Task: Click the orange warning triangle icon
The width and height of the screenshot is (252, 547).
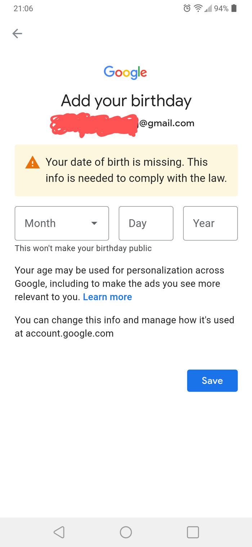Action: coord(32,162)
